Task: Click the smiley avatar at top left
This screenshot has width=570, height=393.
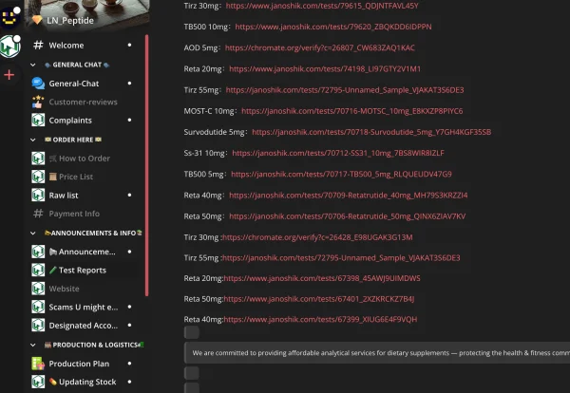Action: pyautogui.click(x=10, y=12)
